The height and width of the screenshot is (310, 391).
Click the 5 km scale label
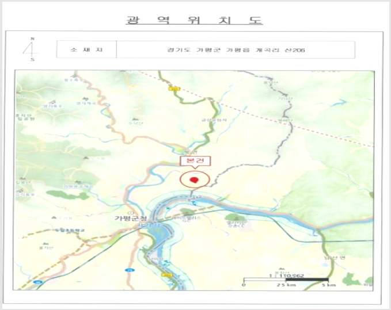328,285
